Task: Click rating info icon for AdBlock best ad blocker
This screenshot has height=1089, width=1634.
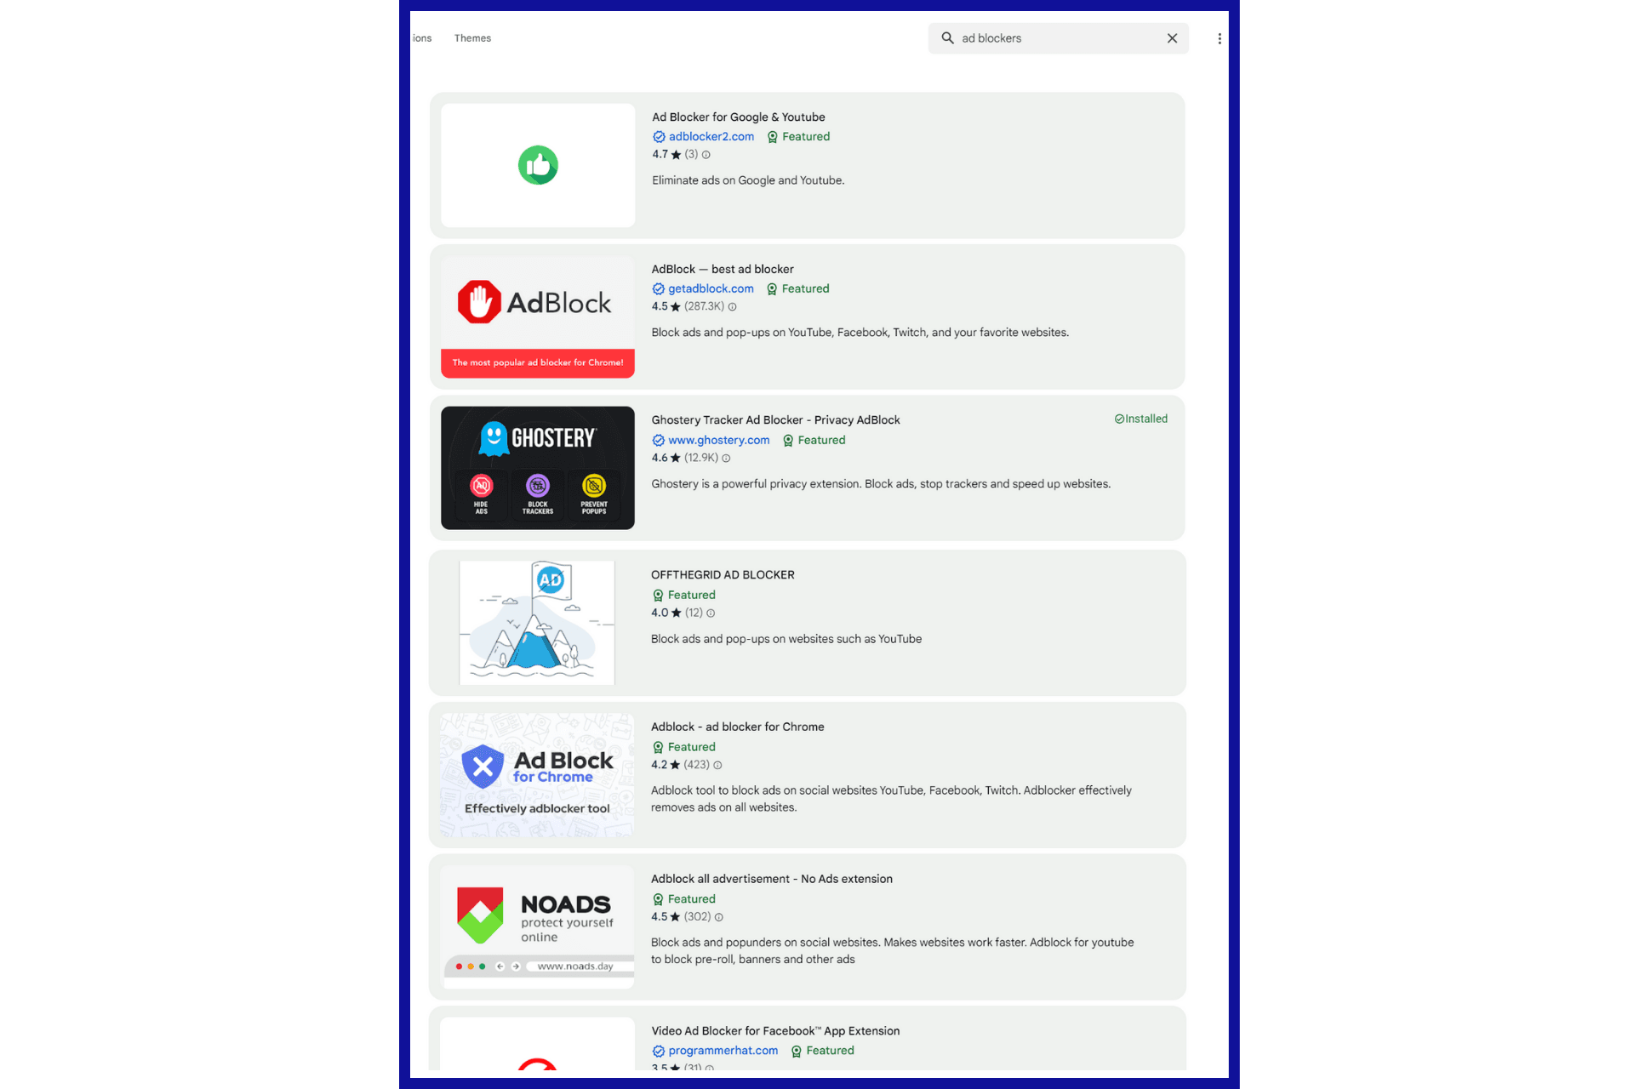Action: [732, 307]
